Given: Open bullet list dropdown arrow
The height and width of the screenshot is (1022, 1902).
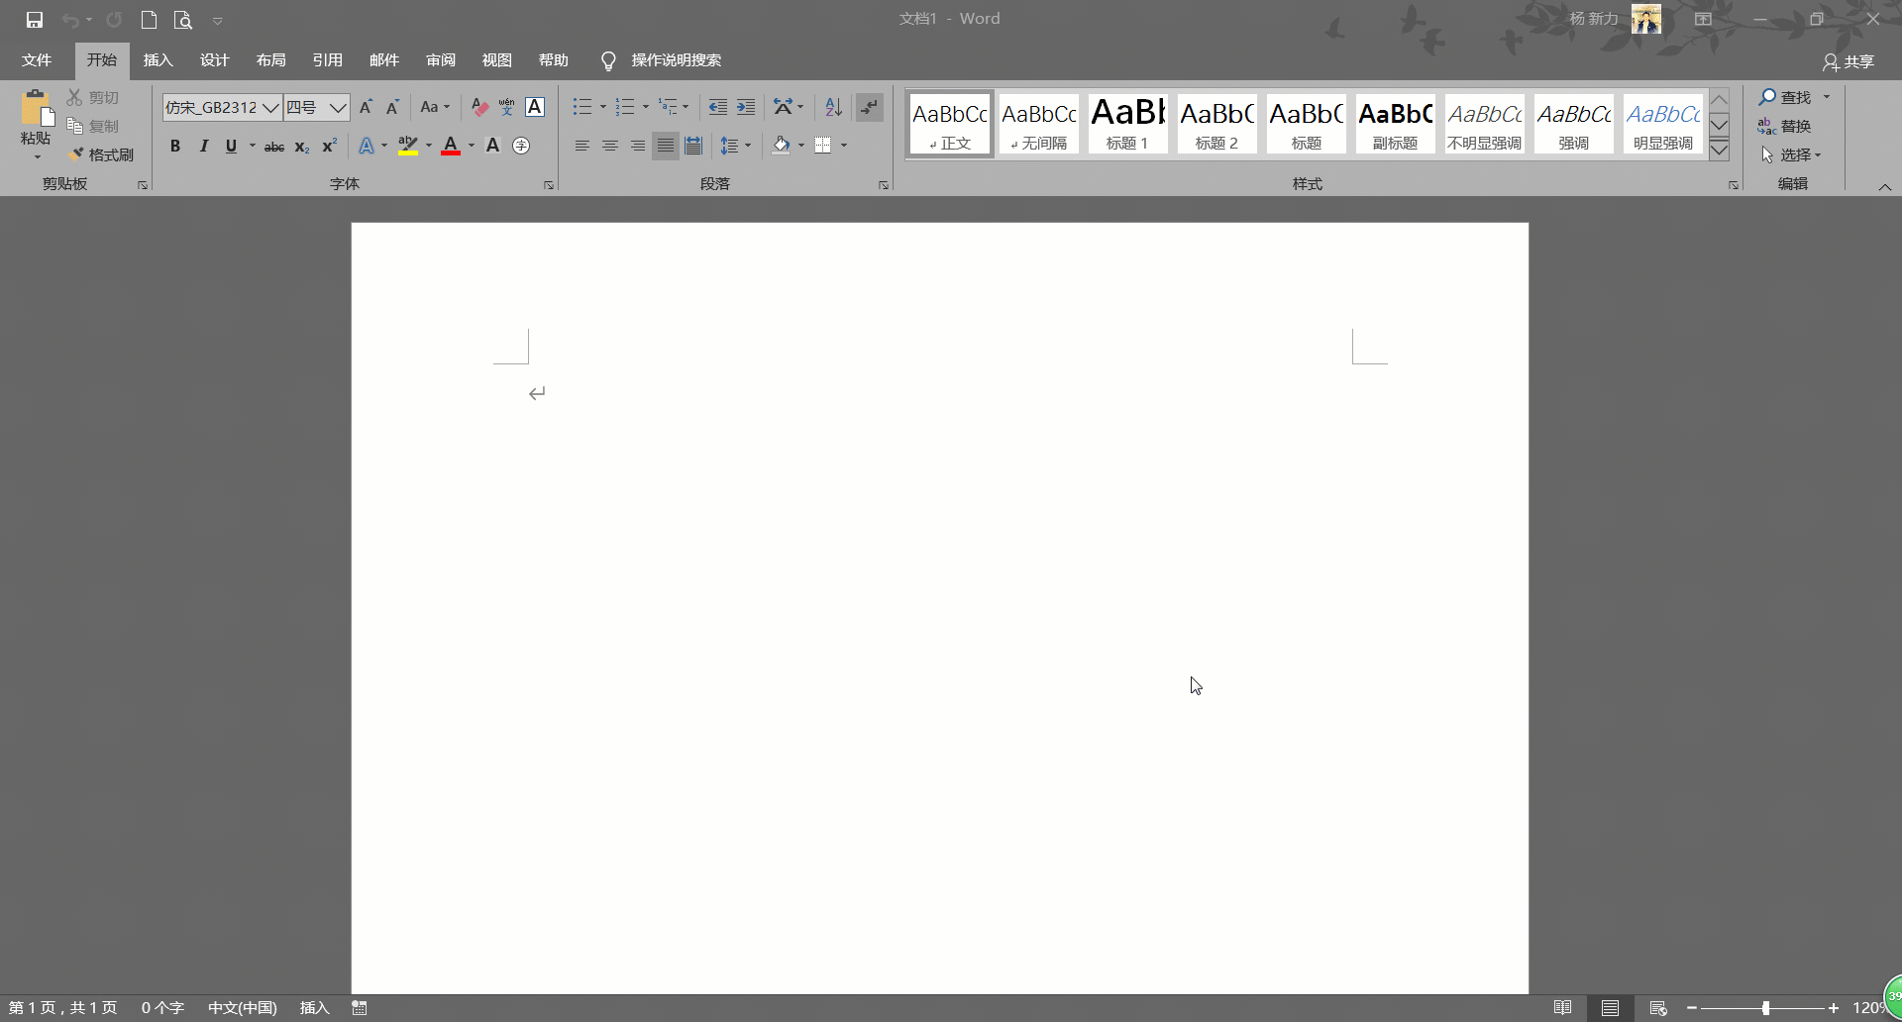Looking at the screenshot, I should (602, 107).
